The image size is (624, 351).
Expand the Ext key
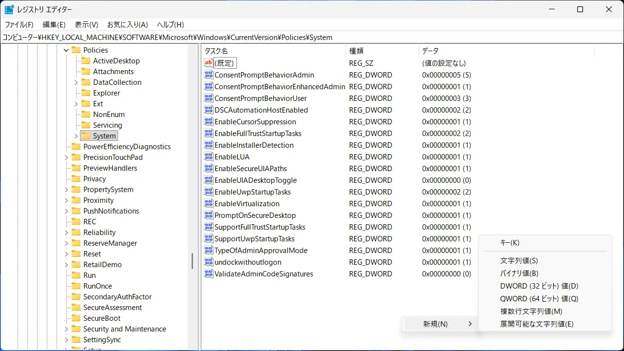[x=76, y=103]
